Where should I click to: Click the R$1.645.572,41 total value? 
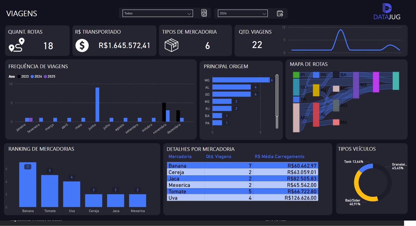coord(124,46)
